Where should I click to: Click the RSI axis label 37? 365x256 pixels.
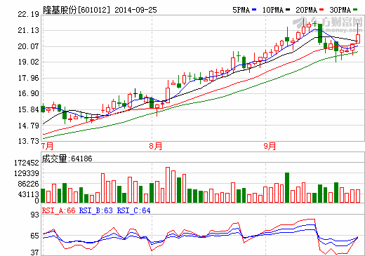[x=35, y=252]
